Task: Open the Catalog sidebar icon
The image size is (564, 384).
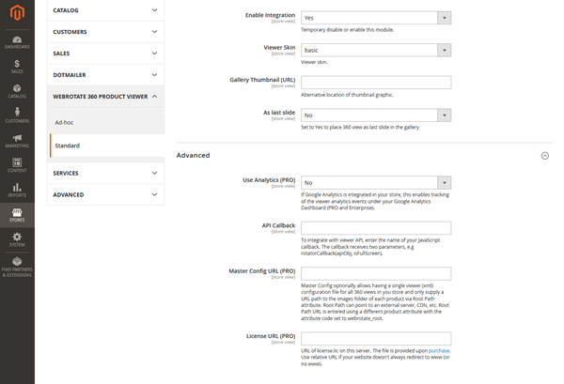Action: pos(17,91)
